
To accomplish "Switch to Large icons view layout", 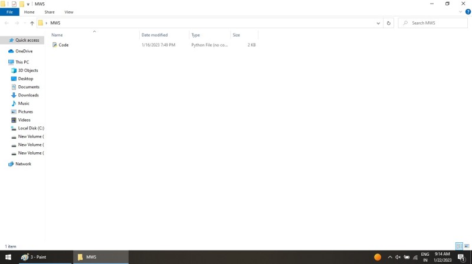I will coord(467,246).
